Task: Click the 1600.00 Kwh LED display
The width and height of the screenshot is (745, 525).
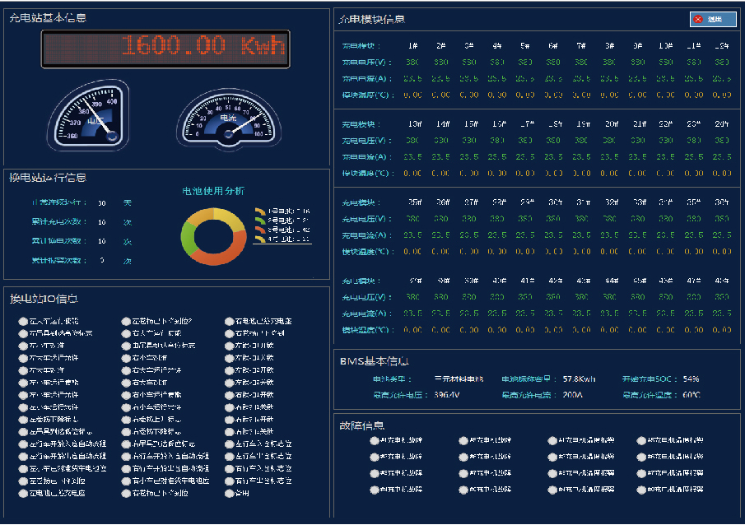Action: pyautogui.click(x=165, y=49)
